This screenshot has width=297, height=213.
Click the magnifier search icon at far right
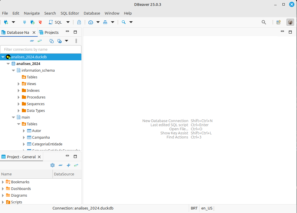click(x=264, y=22)
